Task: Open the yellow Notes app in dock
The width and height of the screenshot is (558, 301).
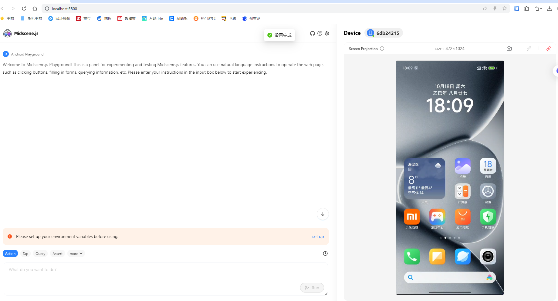Action: pyautogui.click(x=437, y=256)
